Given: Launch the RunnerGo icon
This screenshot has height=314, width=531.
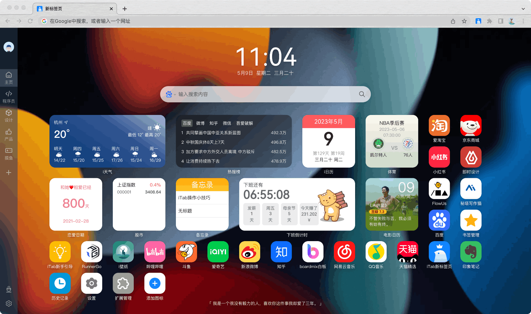Looking at the screenshot, I should coord(92,252).
